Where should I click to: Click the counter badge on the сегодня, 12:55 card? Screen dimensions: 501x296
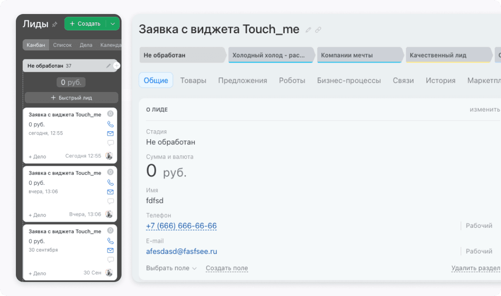(110, 113)
